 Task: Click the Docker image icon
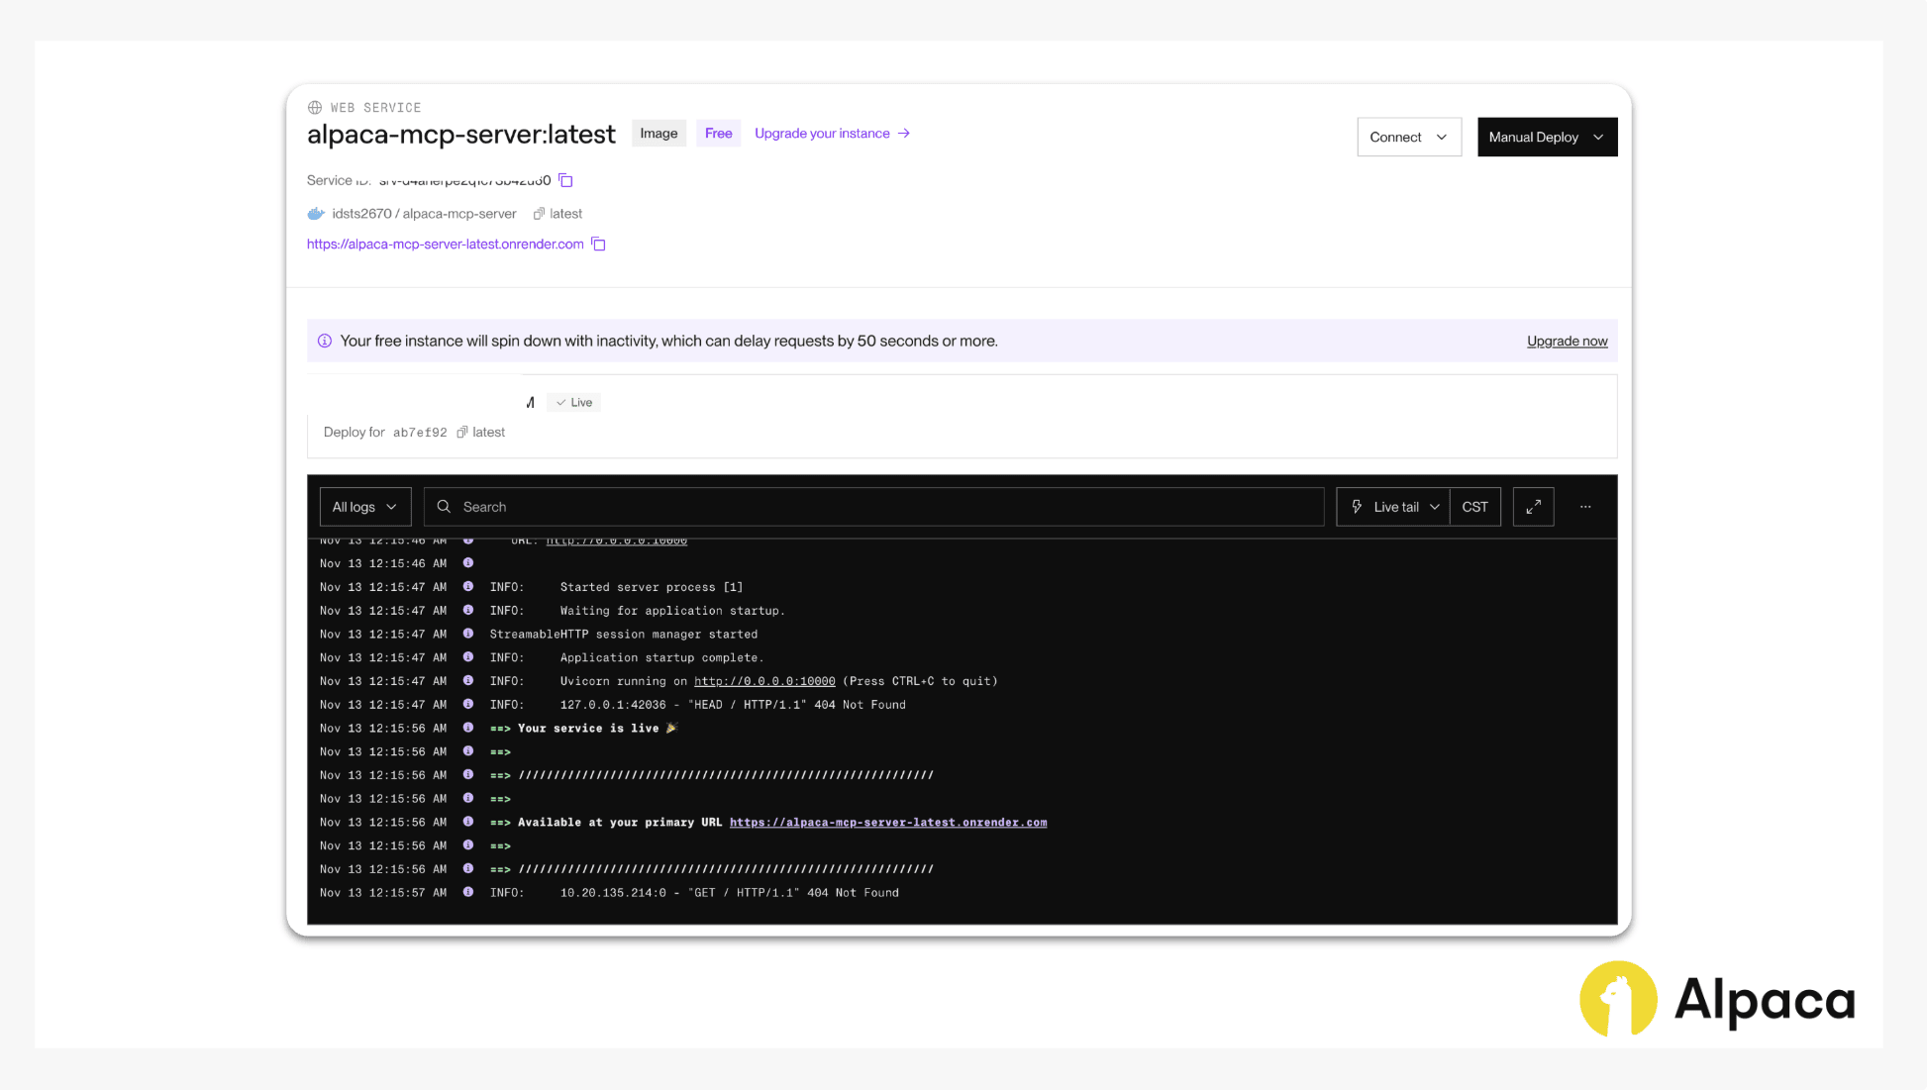click(316, 214)
